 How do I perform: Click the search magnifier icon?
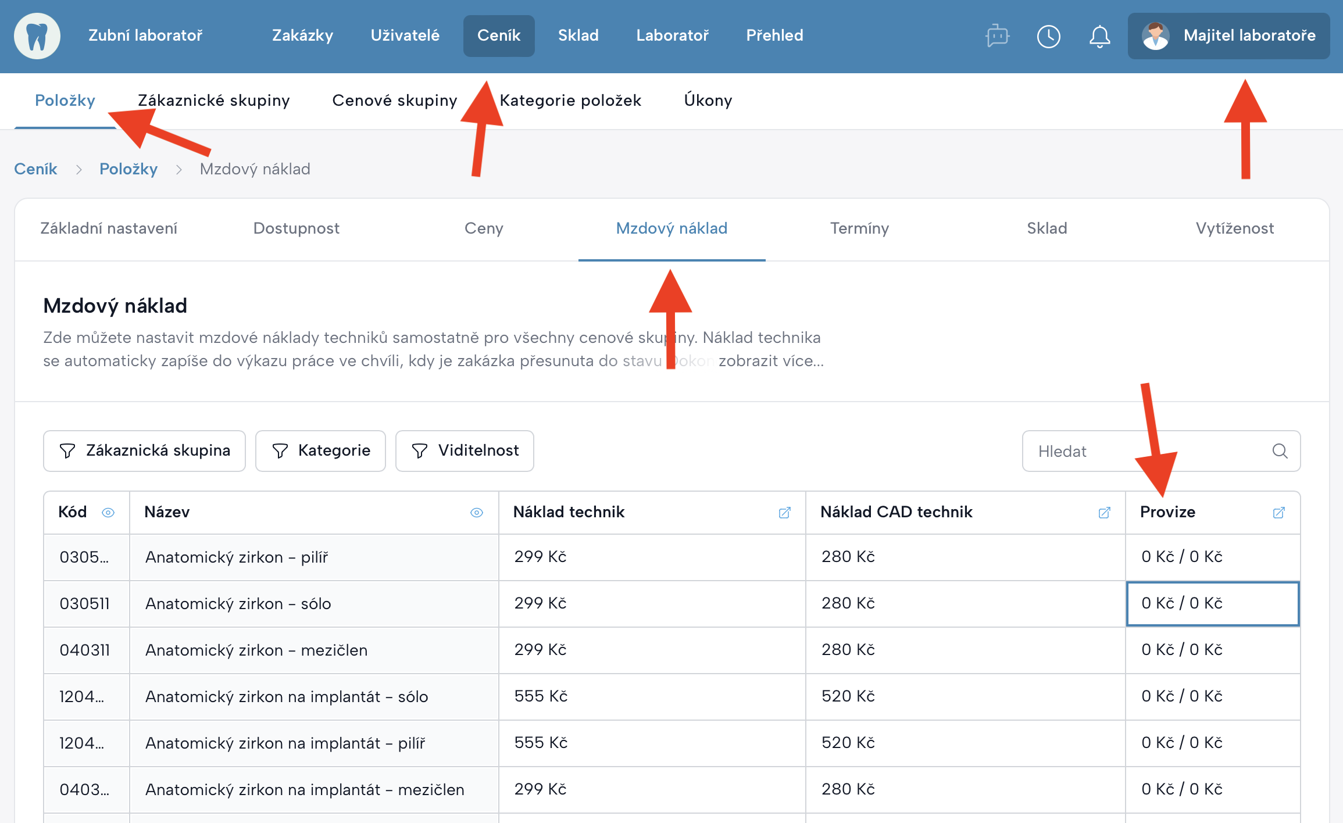1280,451
